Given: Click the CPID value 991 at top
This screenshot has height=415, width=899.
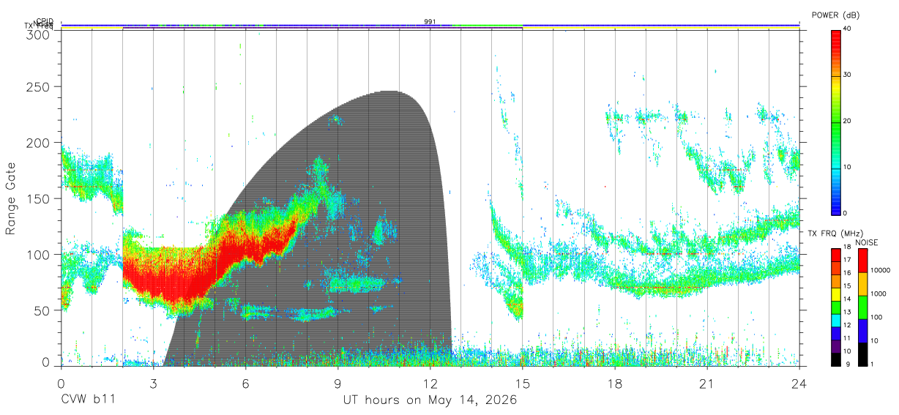Looking at the screenshot, I should pyautogui.click(x=430, y=22).
